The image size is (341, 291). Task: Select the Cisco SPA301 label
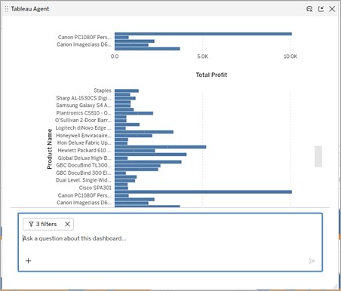point(95,188)
